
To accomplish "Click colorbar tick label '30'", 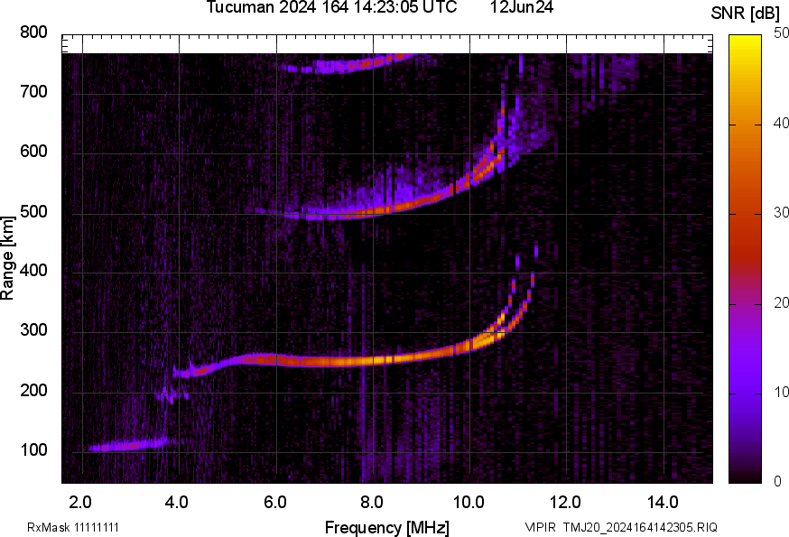I will 781,212.
